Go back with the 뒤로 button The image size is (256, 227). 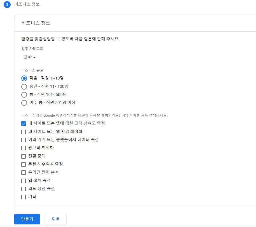click(x=56, y=219)
